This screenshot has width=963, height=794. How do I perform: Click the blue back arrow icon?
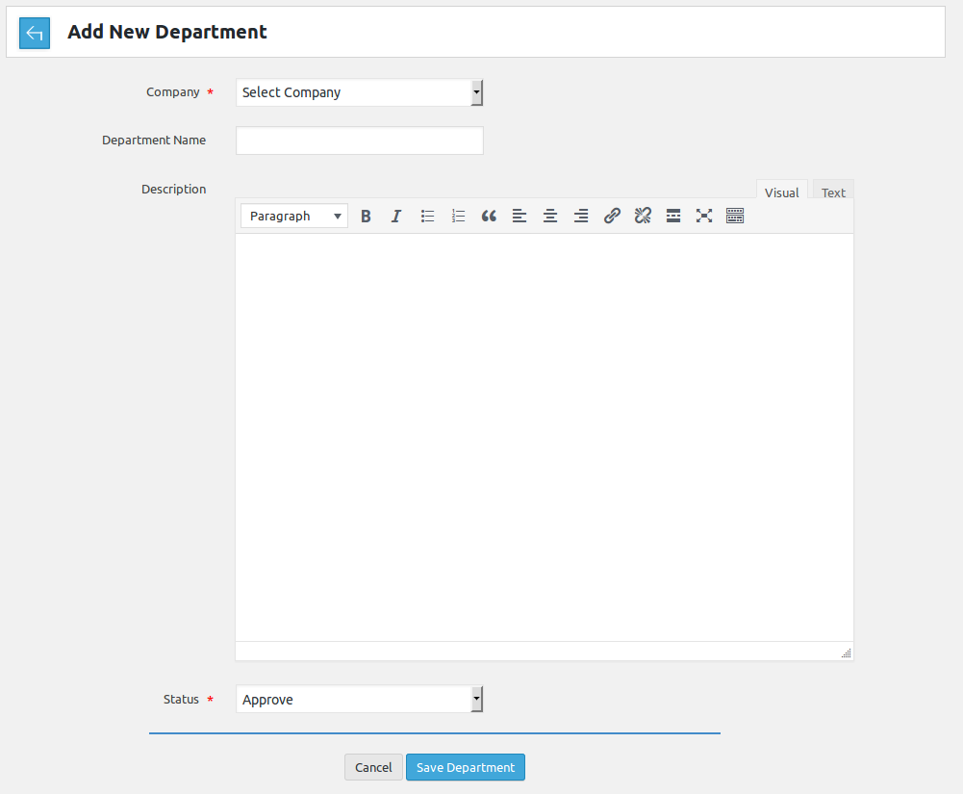35,33
